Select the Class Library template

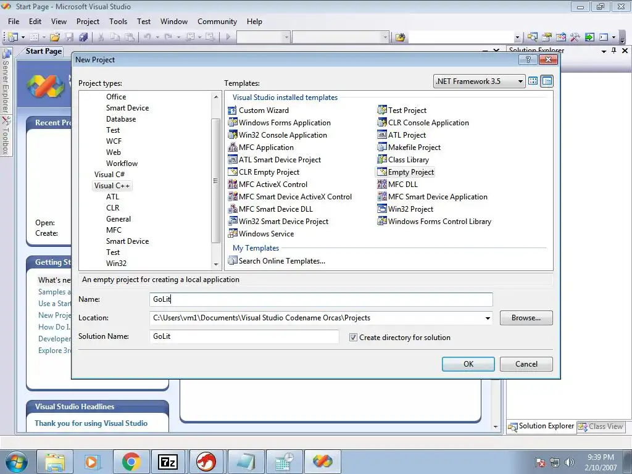click(x=403, y=160)
